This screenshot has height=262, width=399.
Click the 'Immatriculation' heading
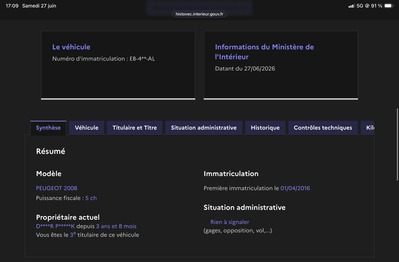pos(231,174)
